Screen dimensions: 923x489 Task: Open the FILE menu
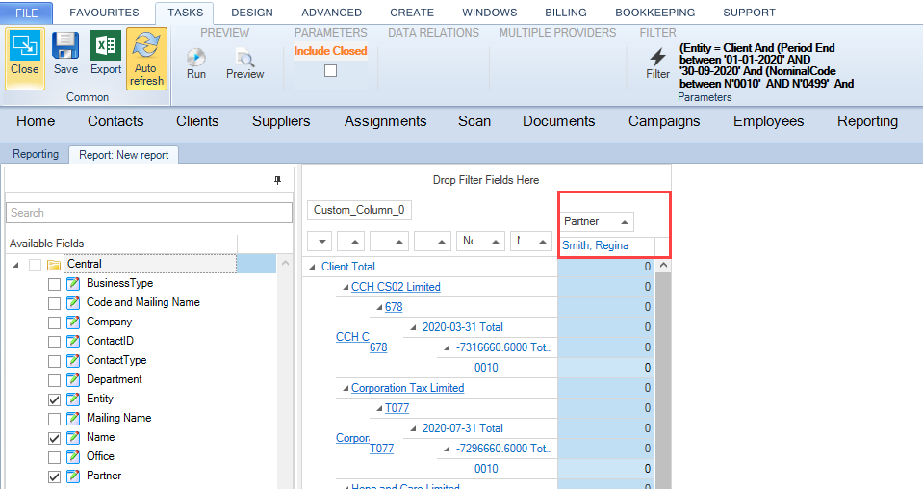pos(27,13)
